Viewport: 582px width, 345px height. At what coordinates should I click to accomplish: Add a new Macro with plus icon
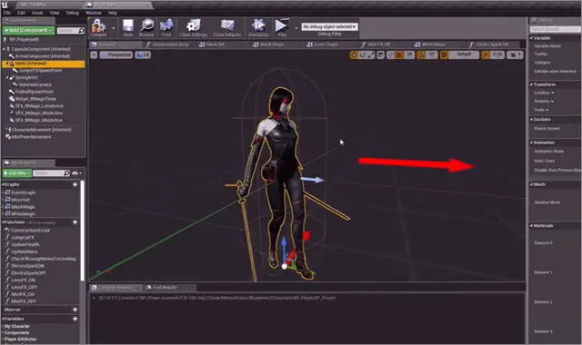point(75,310)
